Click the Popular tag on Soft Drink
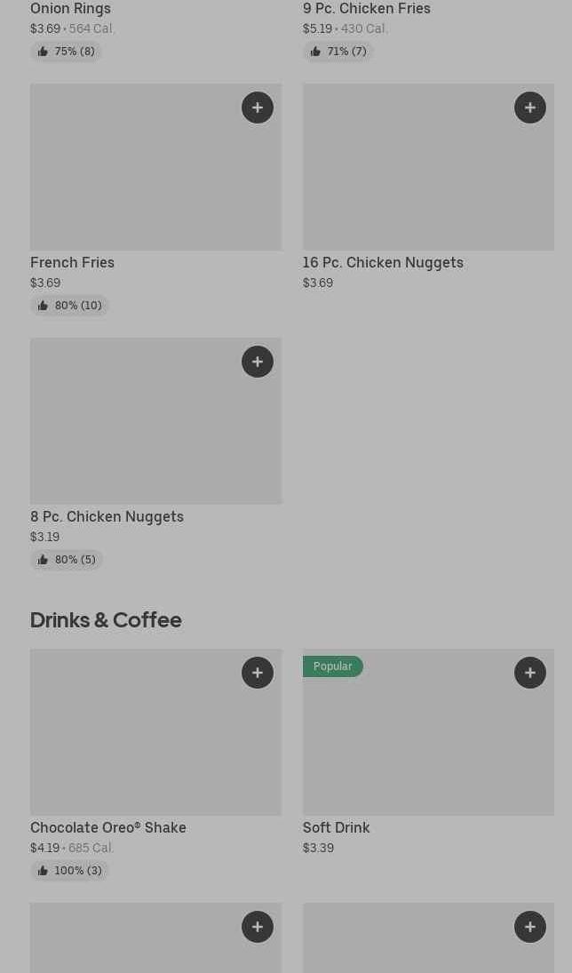 coord(332,666)
